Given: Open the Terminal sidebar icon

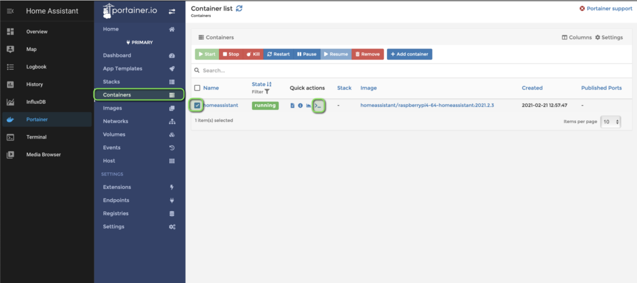Looking at the screenshot, I should 11,137.
